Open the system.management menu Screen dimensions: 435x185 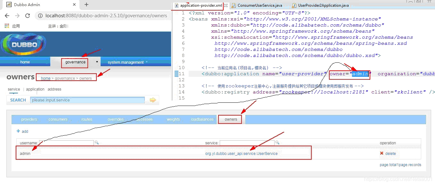[126, 62]
